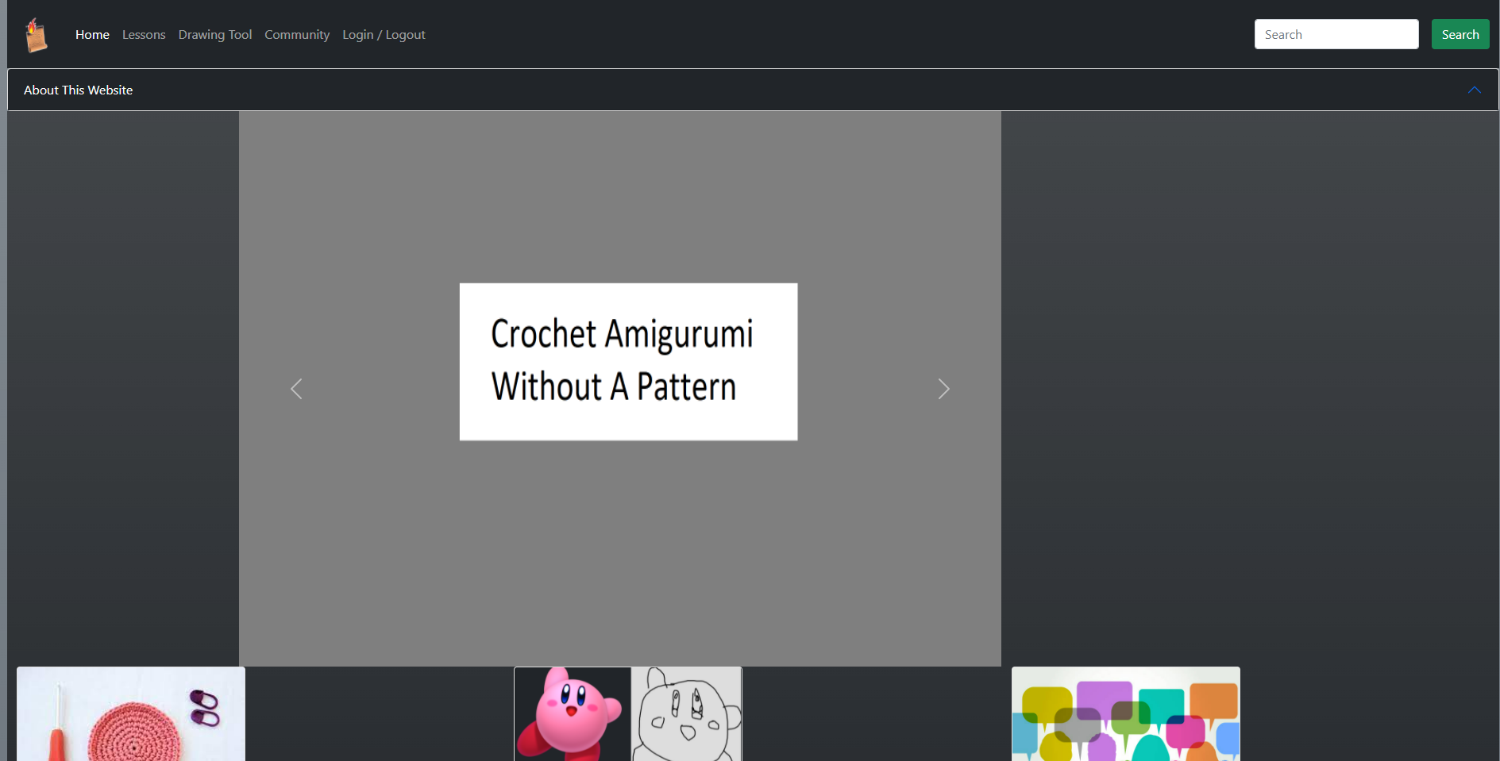Open the Home nav link
The width and height of the screenshot is (1500, 761).
click(x=92, y=35)
